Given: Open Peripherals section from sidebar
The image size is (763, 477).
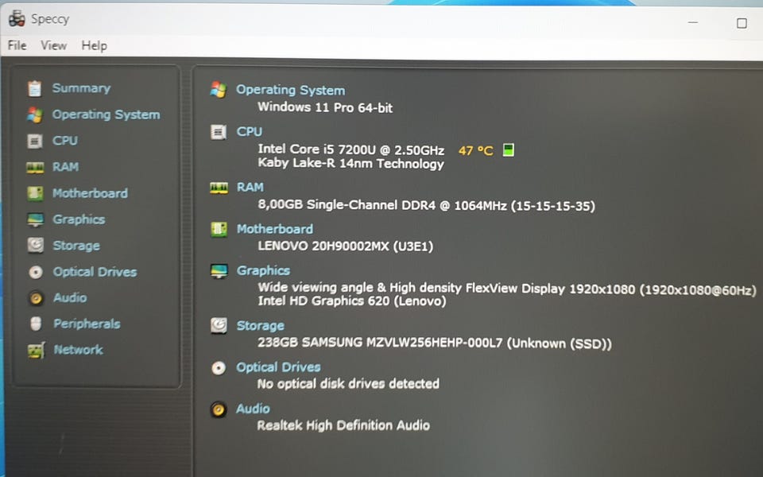Looking at the screenshot, I should 87,324.
